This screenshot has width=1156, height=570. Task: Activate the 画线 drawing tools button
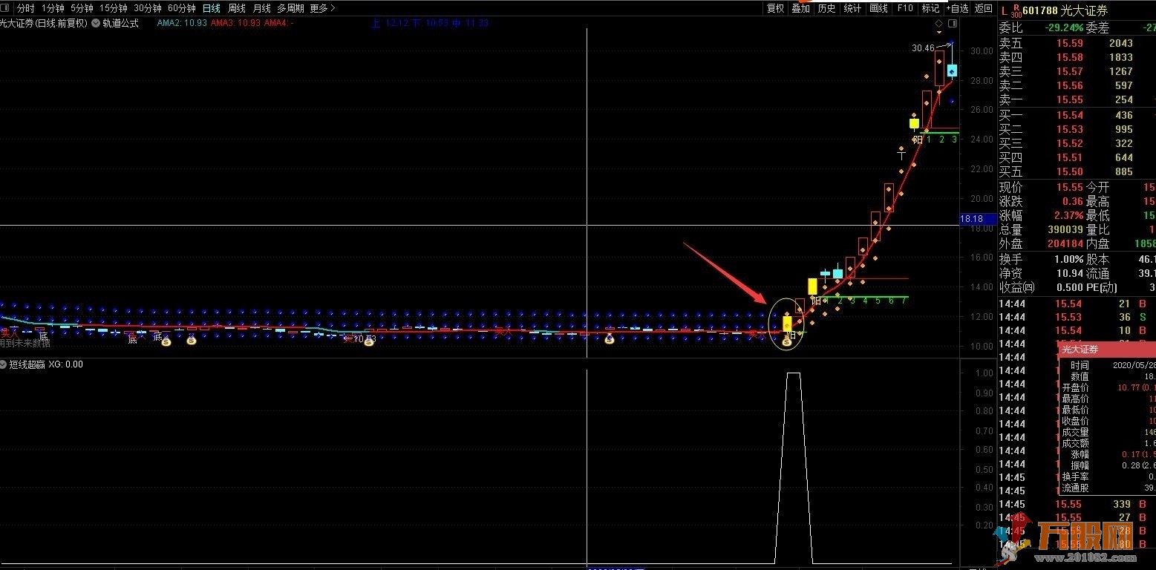coord(878,8)
